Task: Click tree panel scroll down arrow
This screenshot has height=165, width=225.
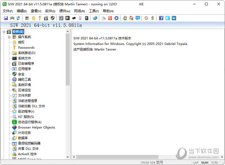Action: pyautogui.click(x=68, y=157)
